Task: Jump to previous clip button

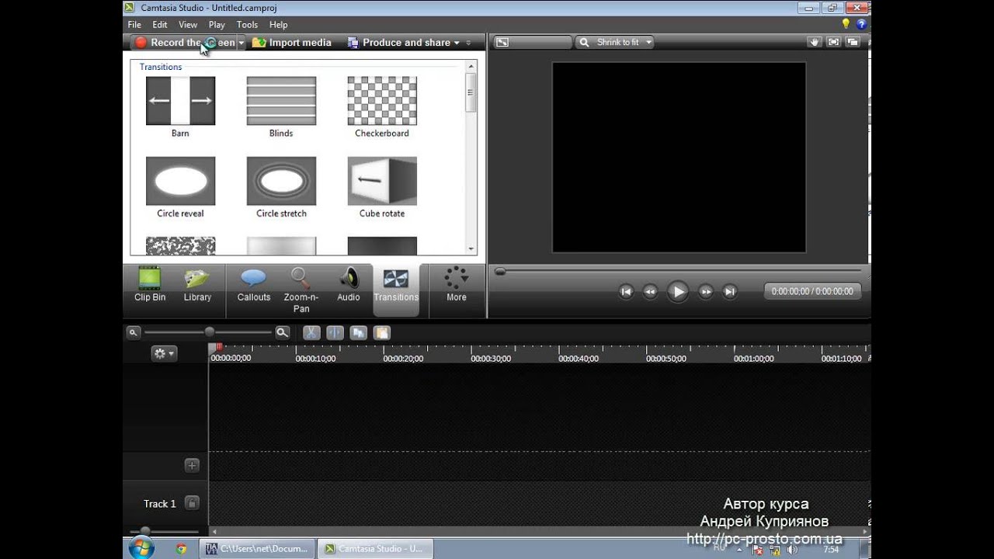Action: click(626, 292)
